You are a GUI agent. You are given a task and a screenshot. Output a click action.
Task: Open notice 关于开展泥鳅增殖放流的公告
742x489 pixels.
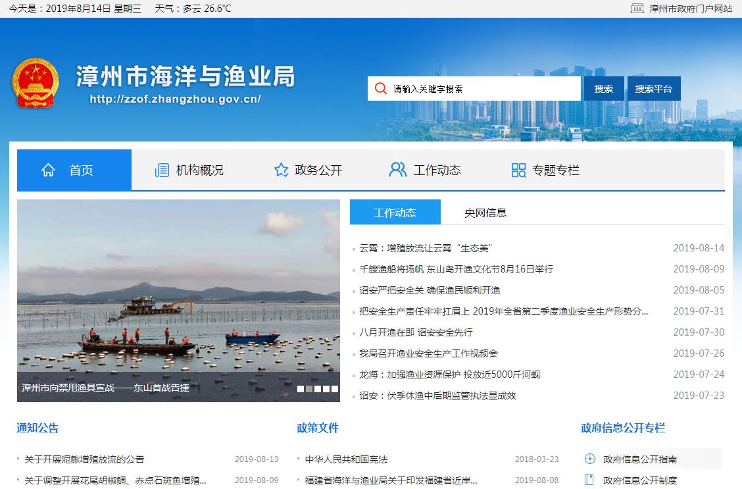[84, 459]
